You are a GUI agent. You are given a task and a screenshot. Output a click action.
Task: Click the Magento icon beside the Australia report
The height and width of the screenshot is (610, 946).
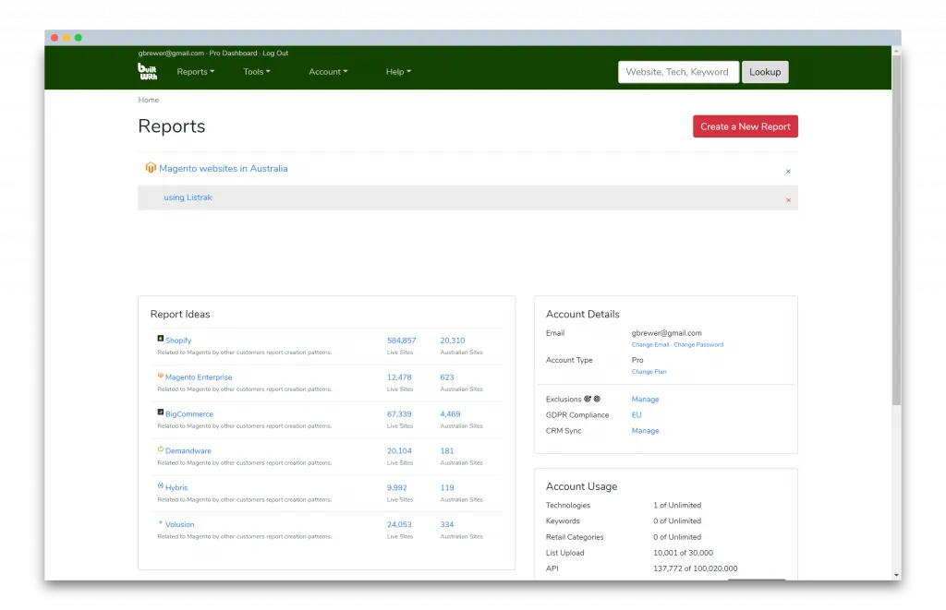(151, 168)
